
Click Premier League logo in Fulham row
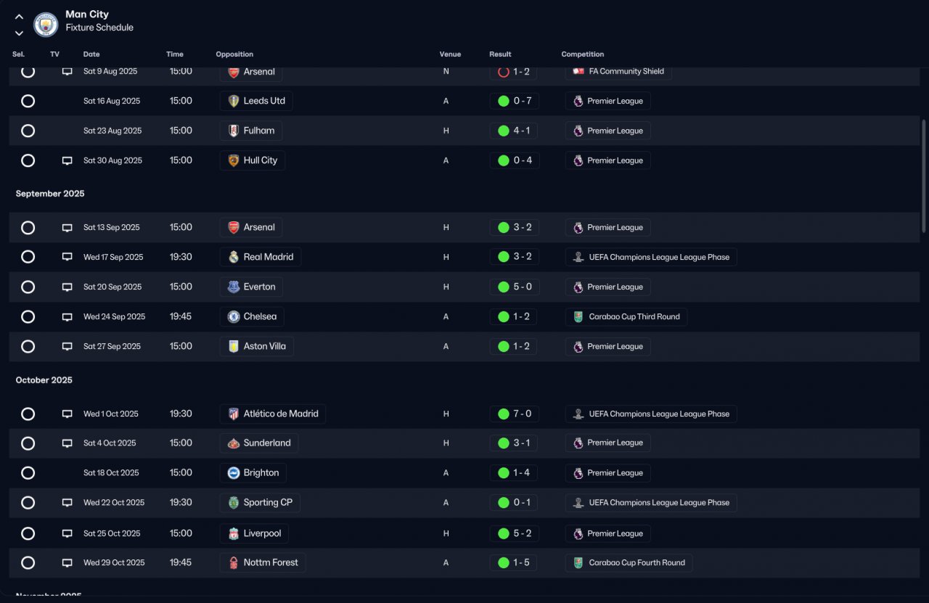coord(578,131)
